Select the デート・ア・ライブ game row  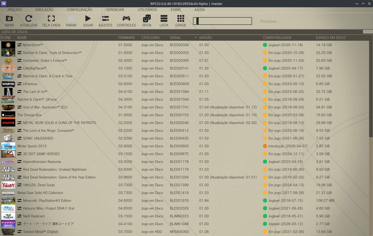point(184,224)
